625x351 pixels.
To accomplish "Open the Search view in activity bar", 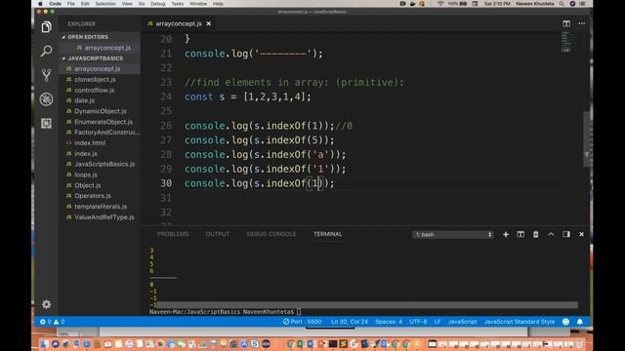I will click(46, 51).
